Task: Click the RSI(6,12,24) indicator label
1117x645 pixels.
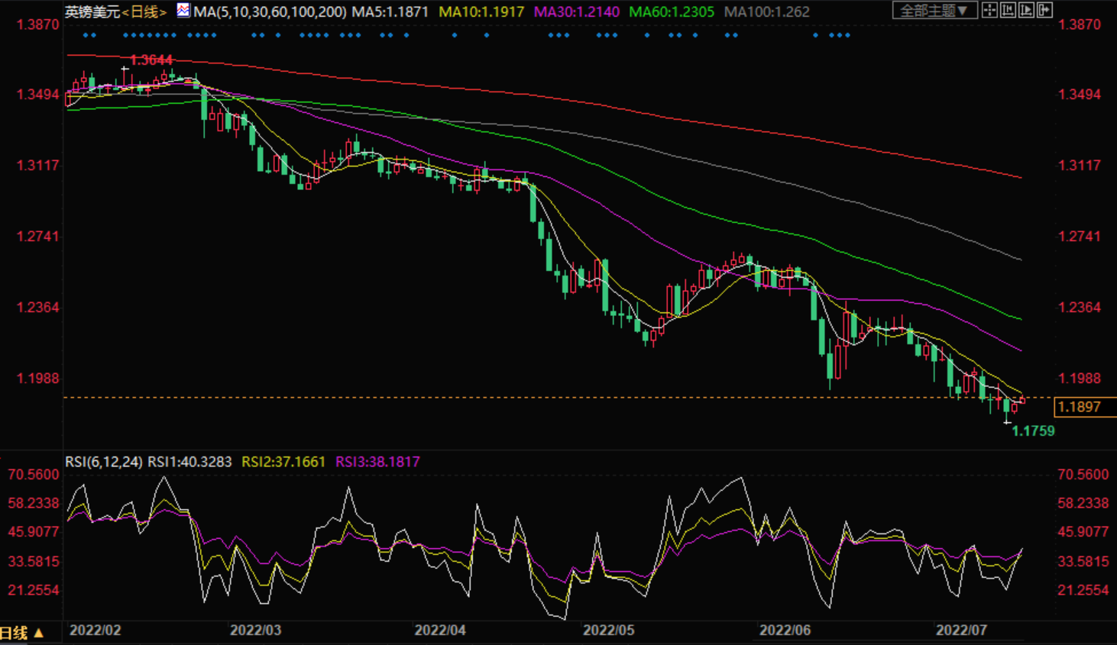Action: coord(103,462)
